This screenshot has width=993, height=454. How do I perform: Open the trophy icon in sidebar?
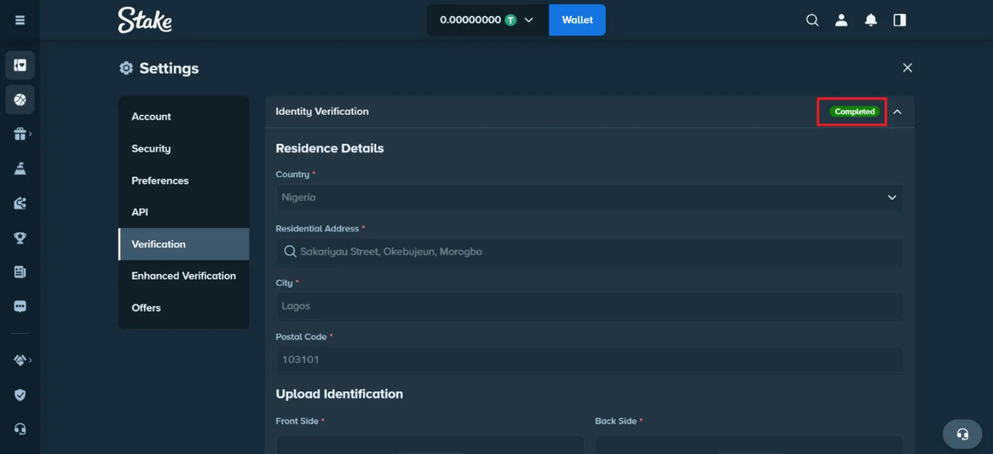coord(20,238)
